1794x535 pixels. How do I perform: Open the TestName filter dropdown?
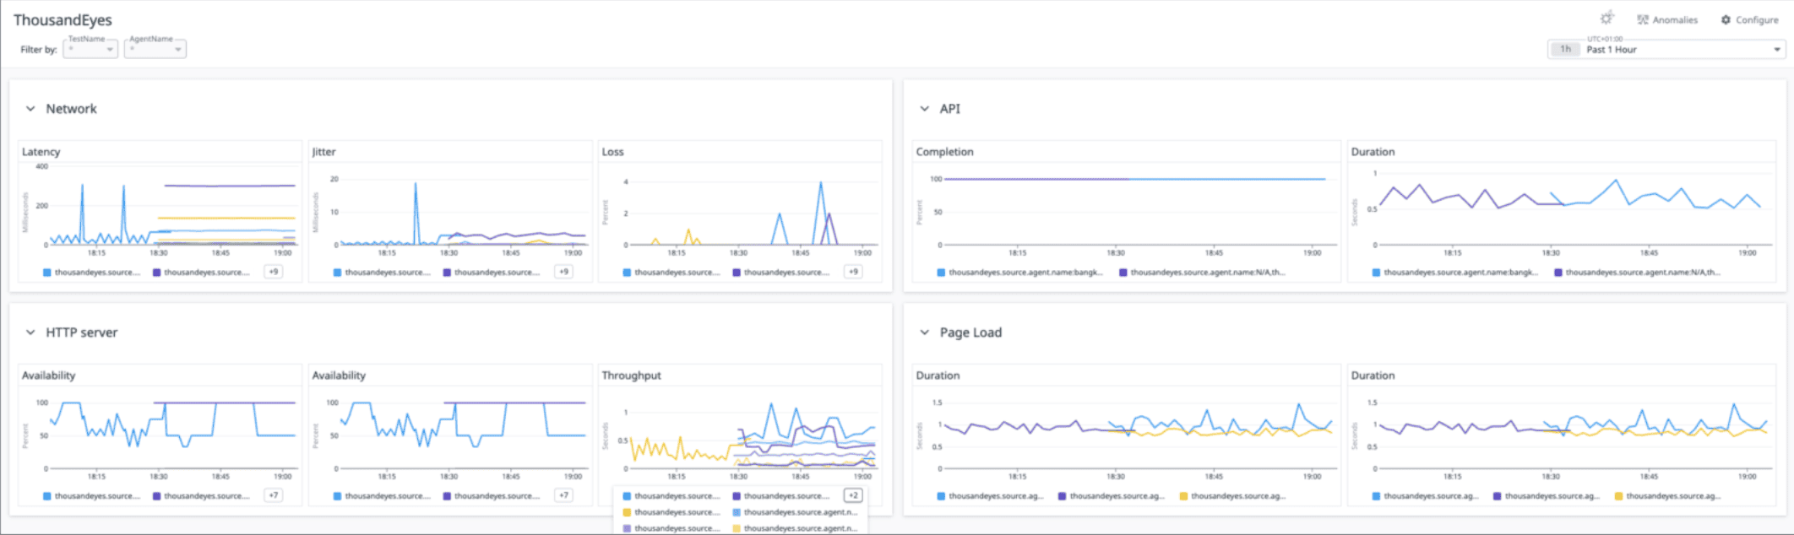point(90,49)
